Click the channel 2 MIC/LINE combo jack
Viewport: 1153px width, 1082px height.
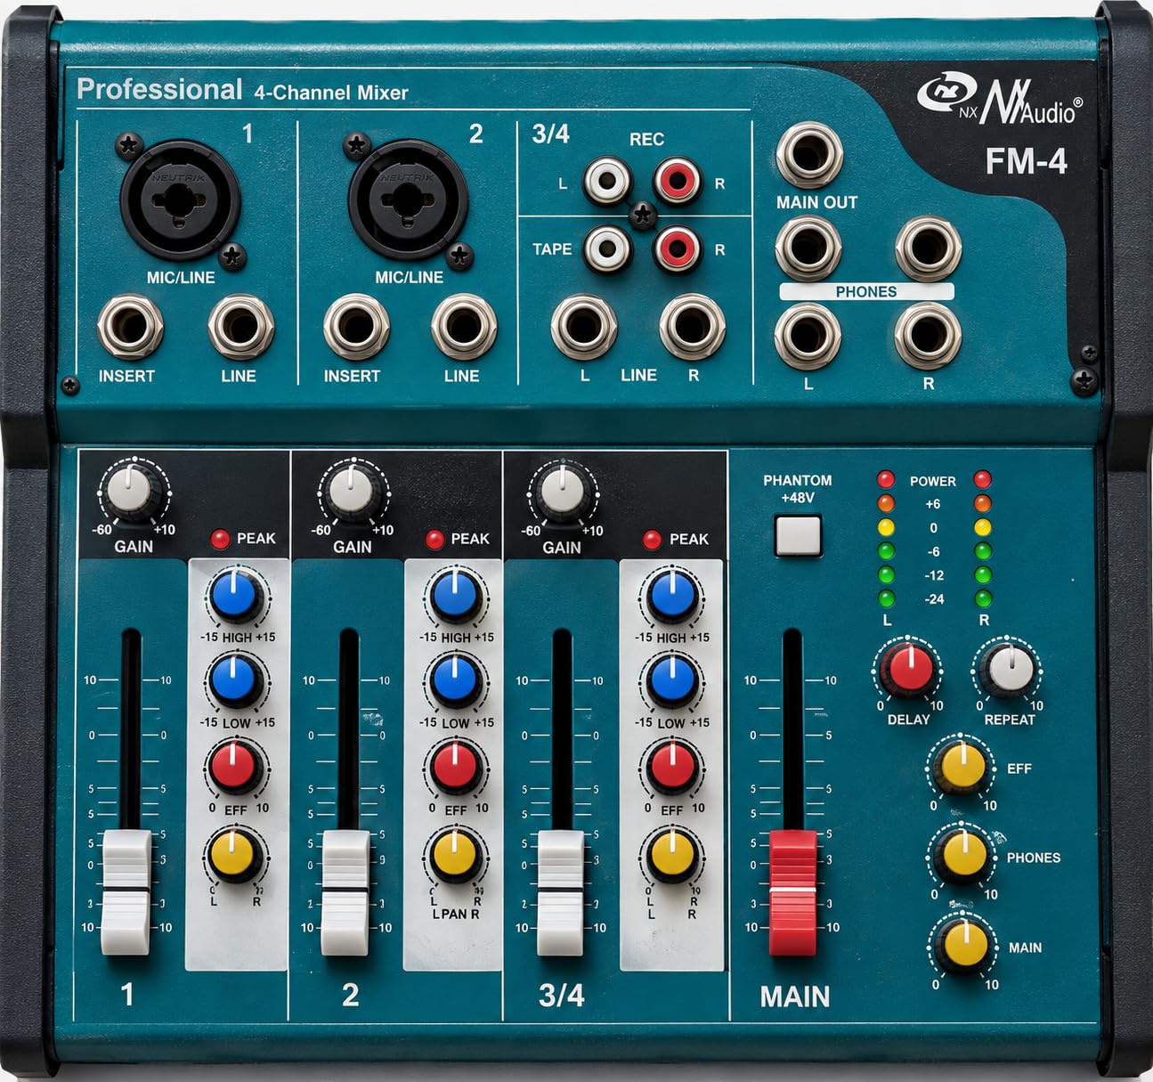[x=408, y=199]
